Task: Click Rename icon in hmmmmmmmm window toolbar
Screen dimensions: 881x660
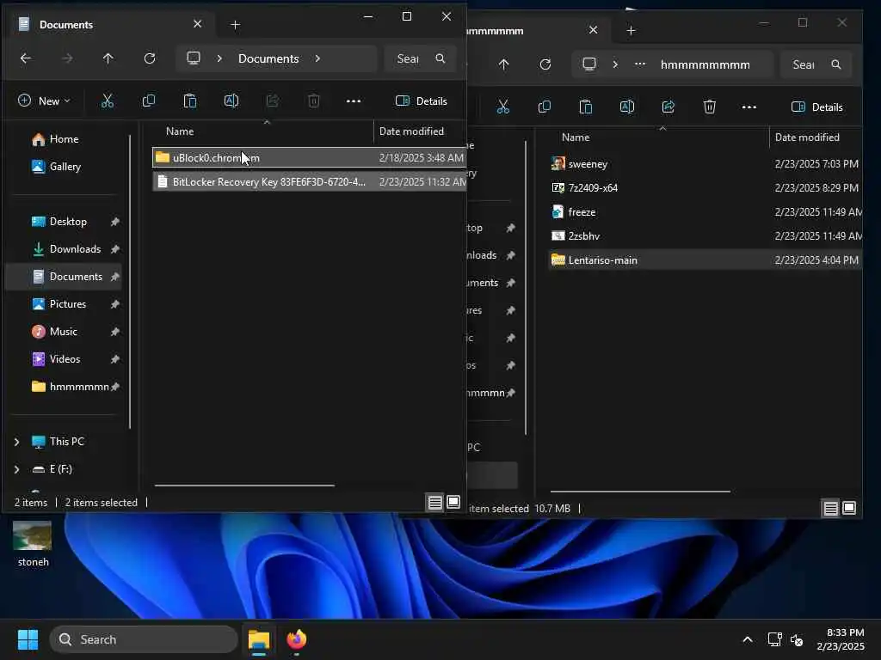Action: (x=627, y=107)
